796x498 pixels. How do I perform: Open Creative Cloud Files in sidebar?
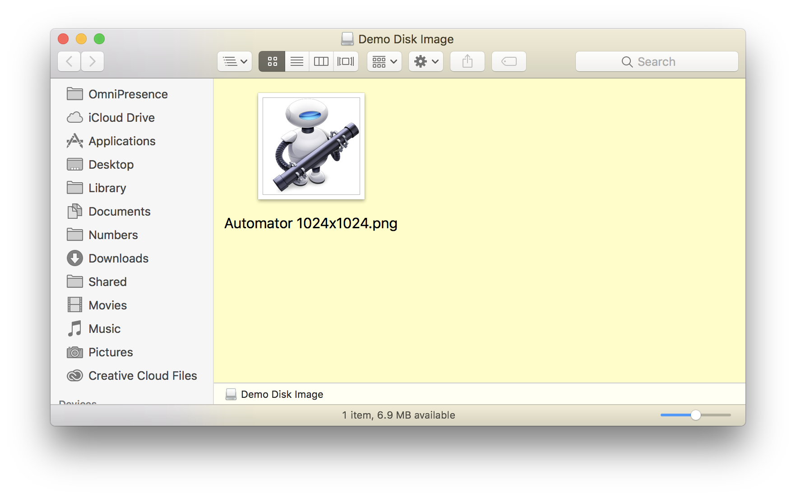(x=143, y=375)
